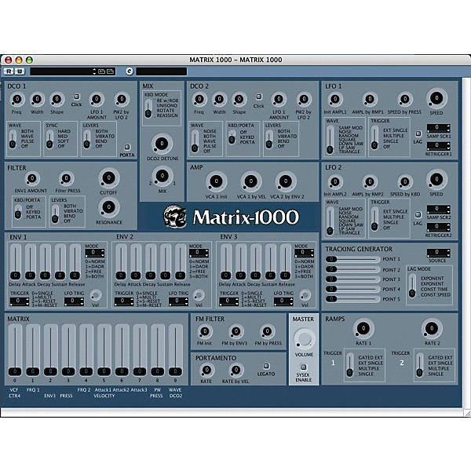The image size is (471, 471).
Task: Click the DCO 1 Width knob
Action: (x=37, y=99)
